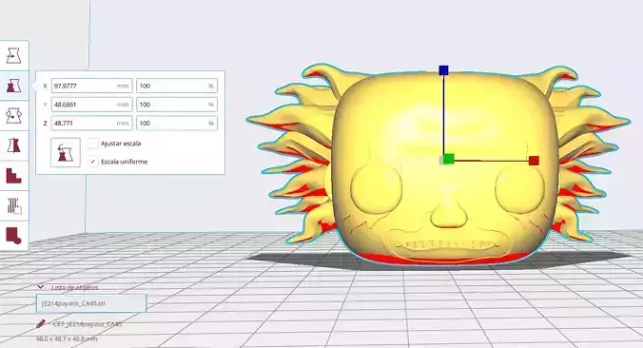The height and width of the screenshot is (348, 643).
Task: Uncheck the Escala uniforme checkbox
Action: tap(93, 162)
